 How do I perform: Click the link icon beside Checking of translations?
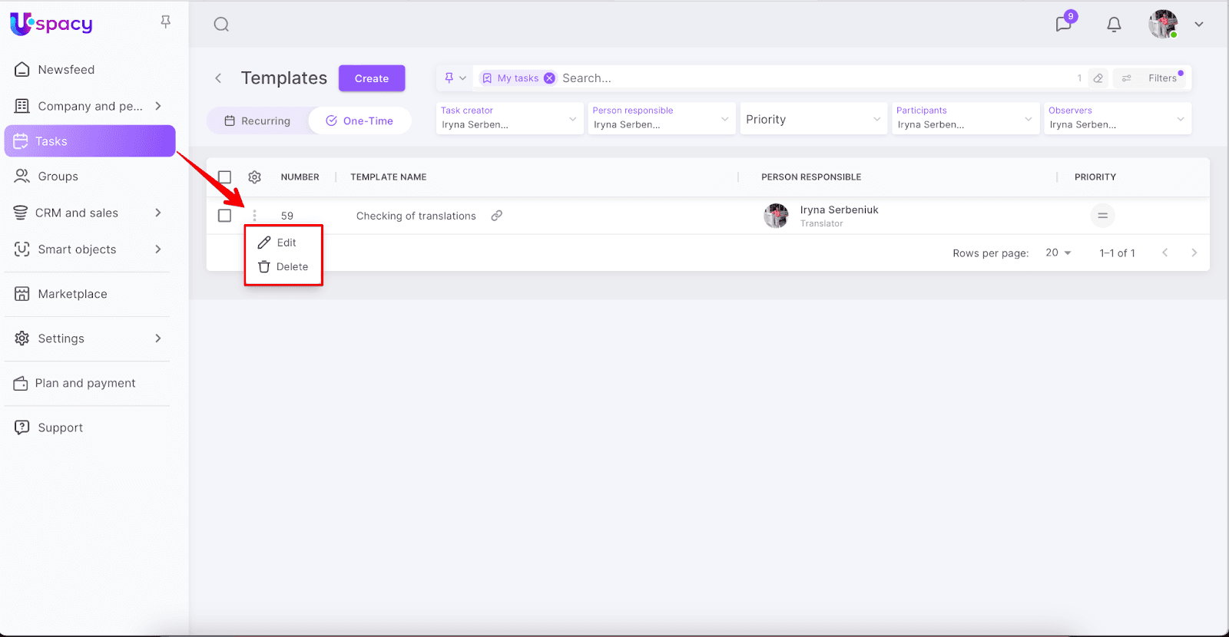coord(497,216)
